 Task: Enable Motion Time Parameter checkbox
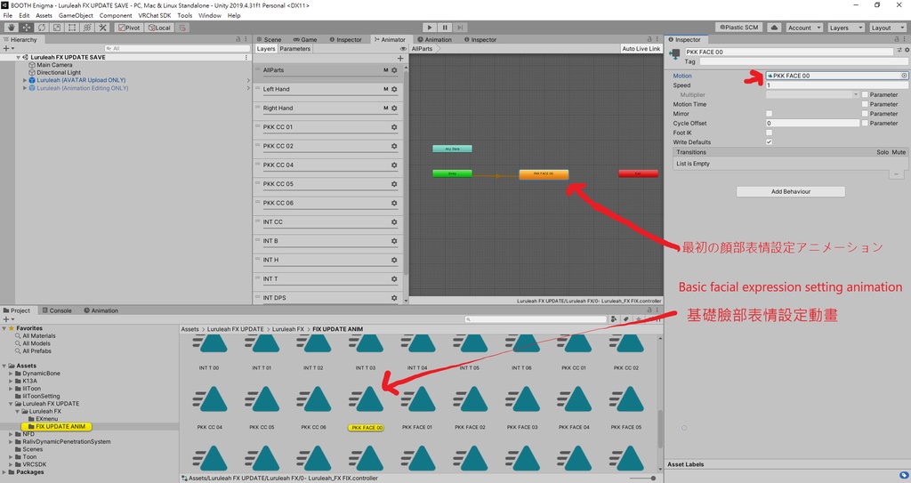(x=865, y=104)
